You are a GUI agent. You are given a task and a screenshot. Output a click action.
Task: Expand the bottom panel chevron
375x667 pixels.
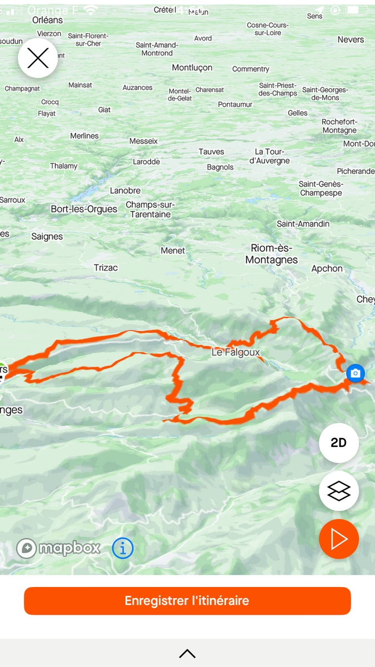point(187,654)
